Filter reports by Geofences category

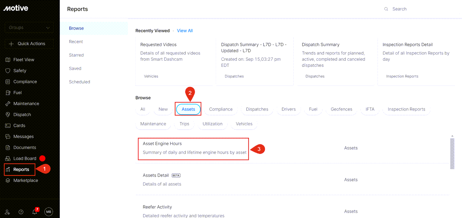[342, 109]
